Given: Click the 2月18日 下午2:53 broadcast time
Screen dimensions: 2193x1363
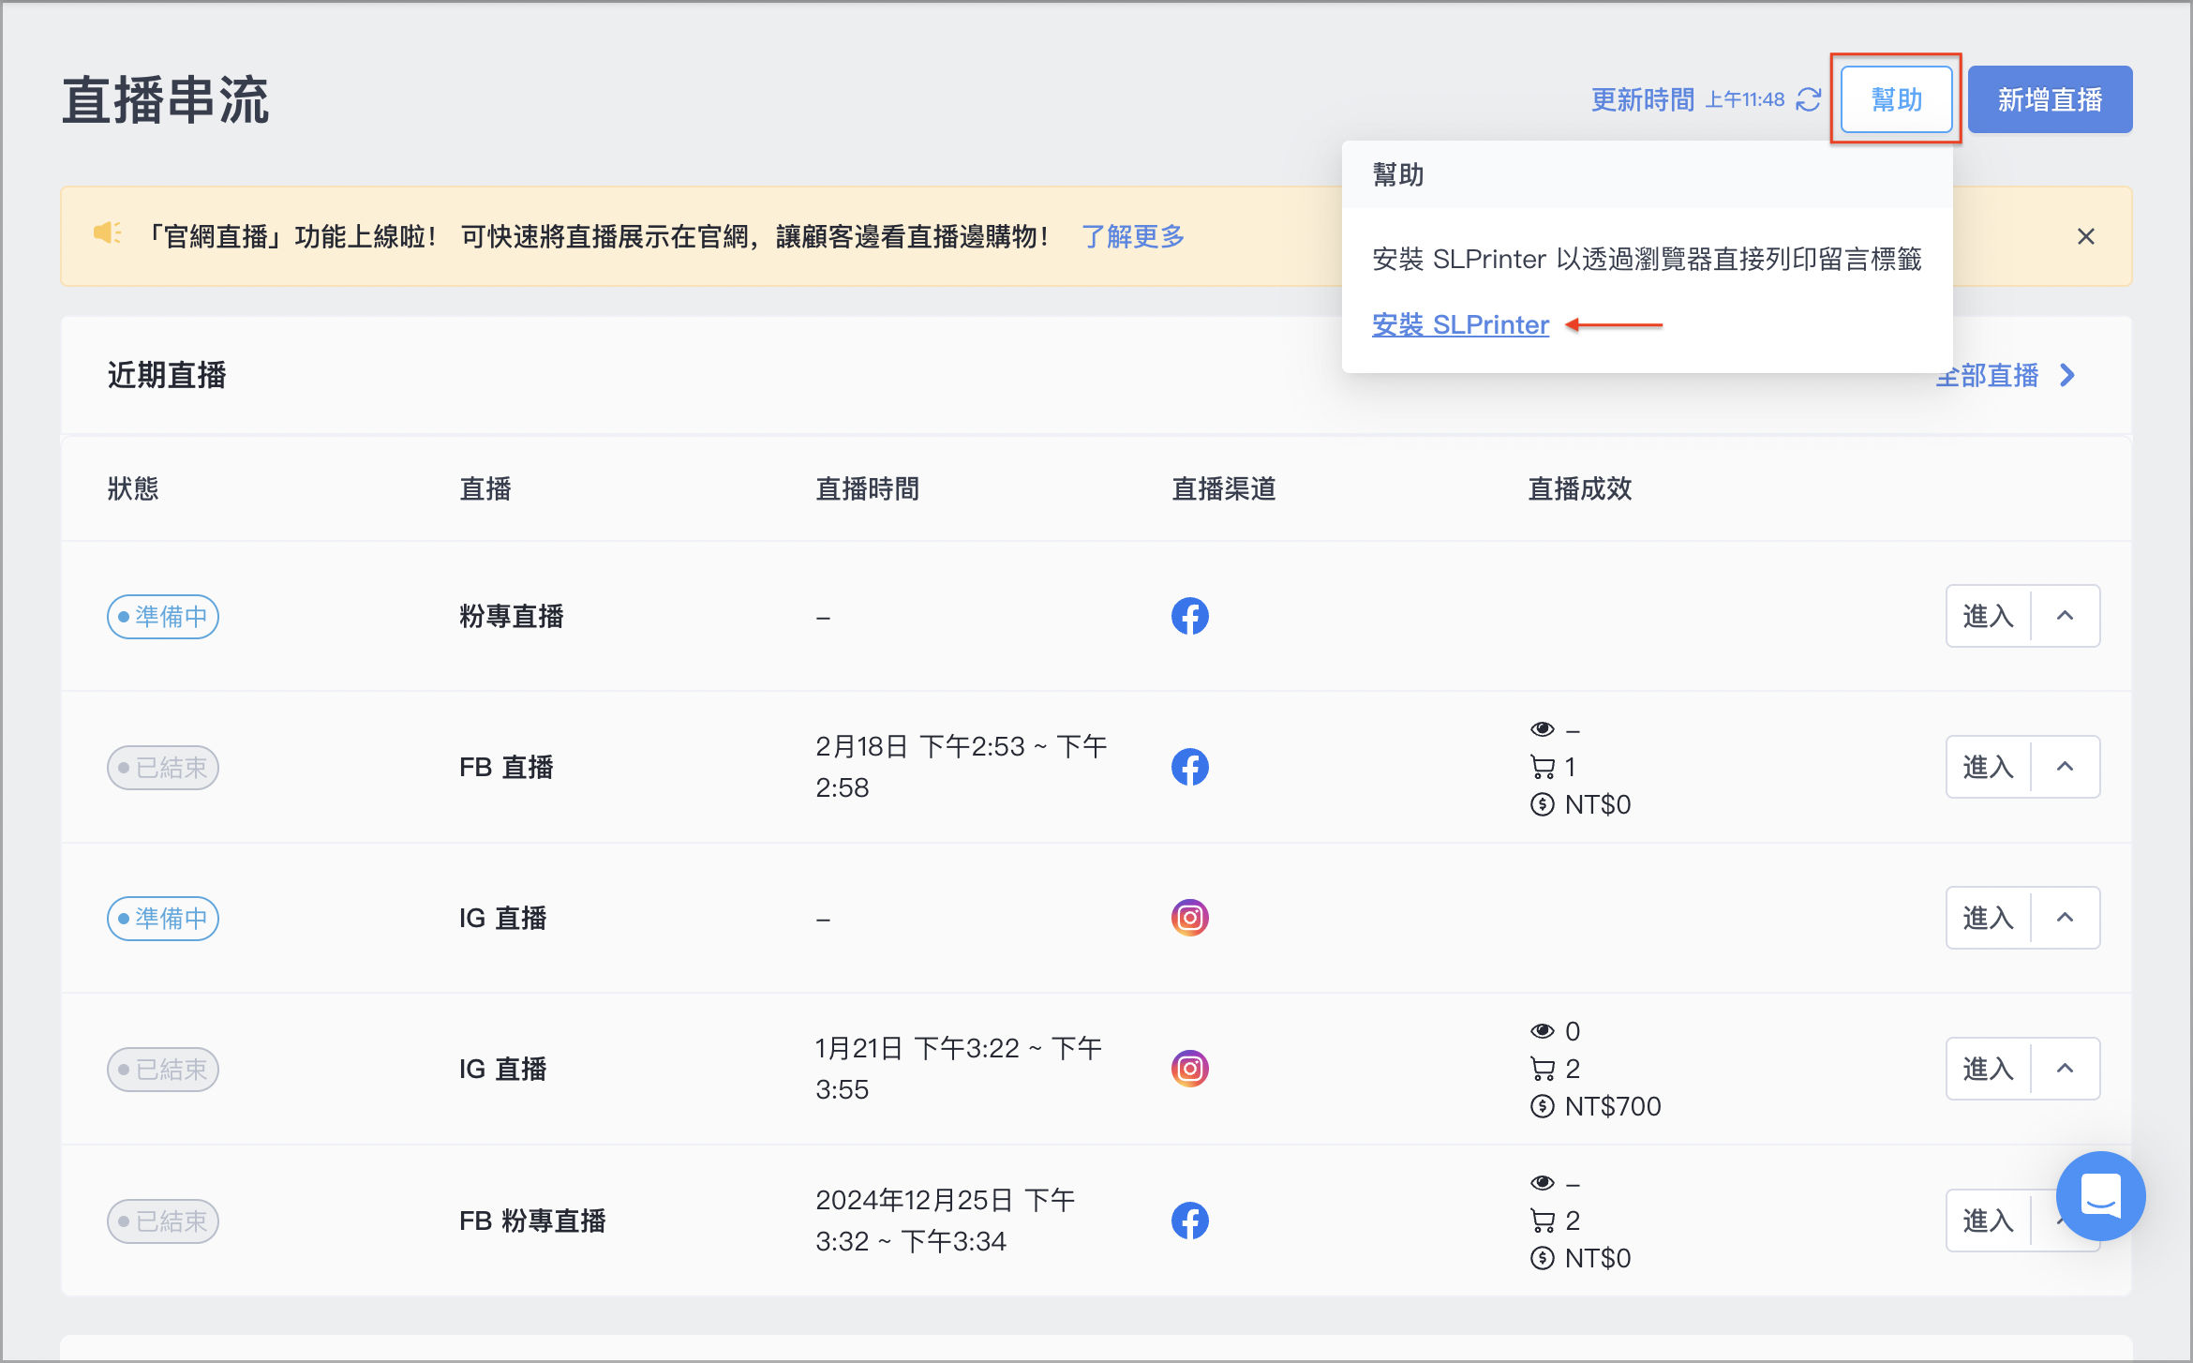Looking at the screenshot, I should pos(962,767).
